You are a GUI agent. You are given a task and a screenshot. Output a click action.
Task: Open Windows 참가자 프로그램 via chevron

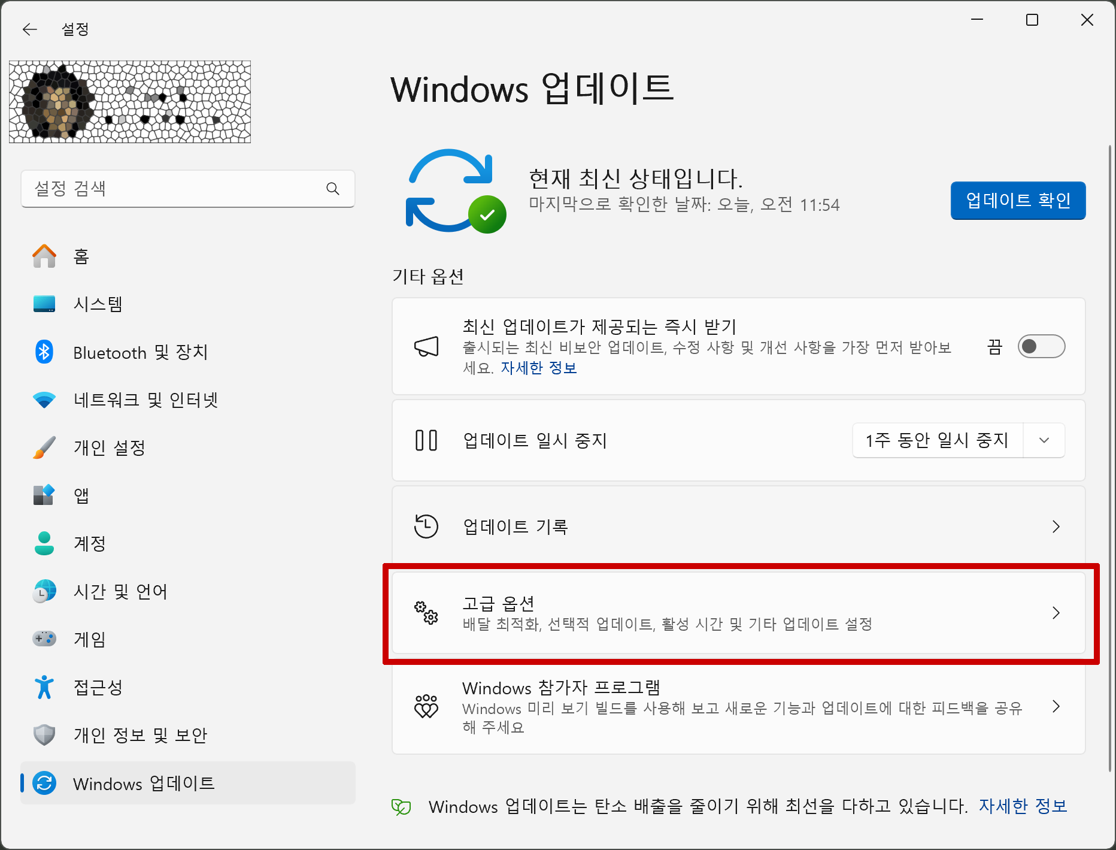tap(1056, 706)
